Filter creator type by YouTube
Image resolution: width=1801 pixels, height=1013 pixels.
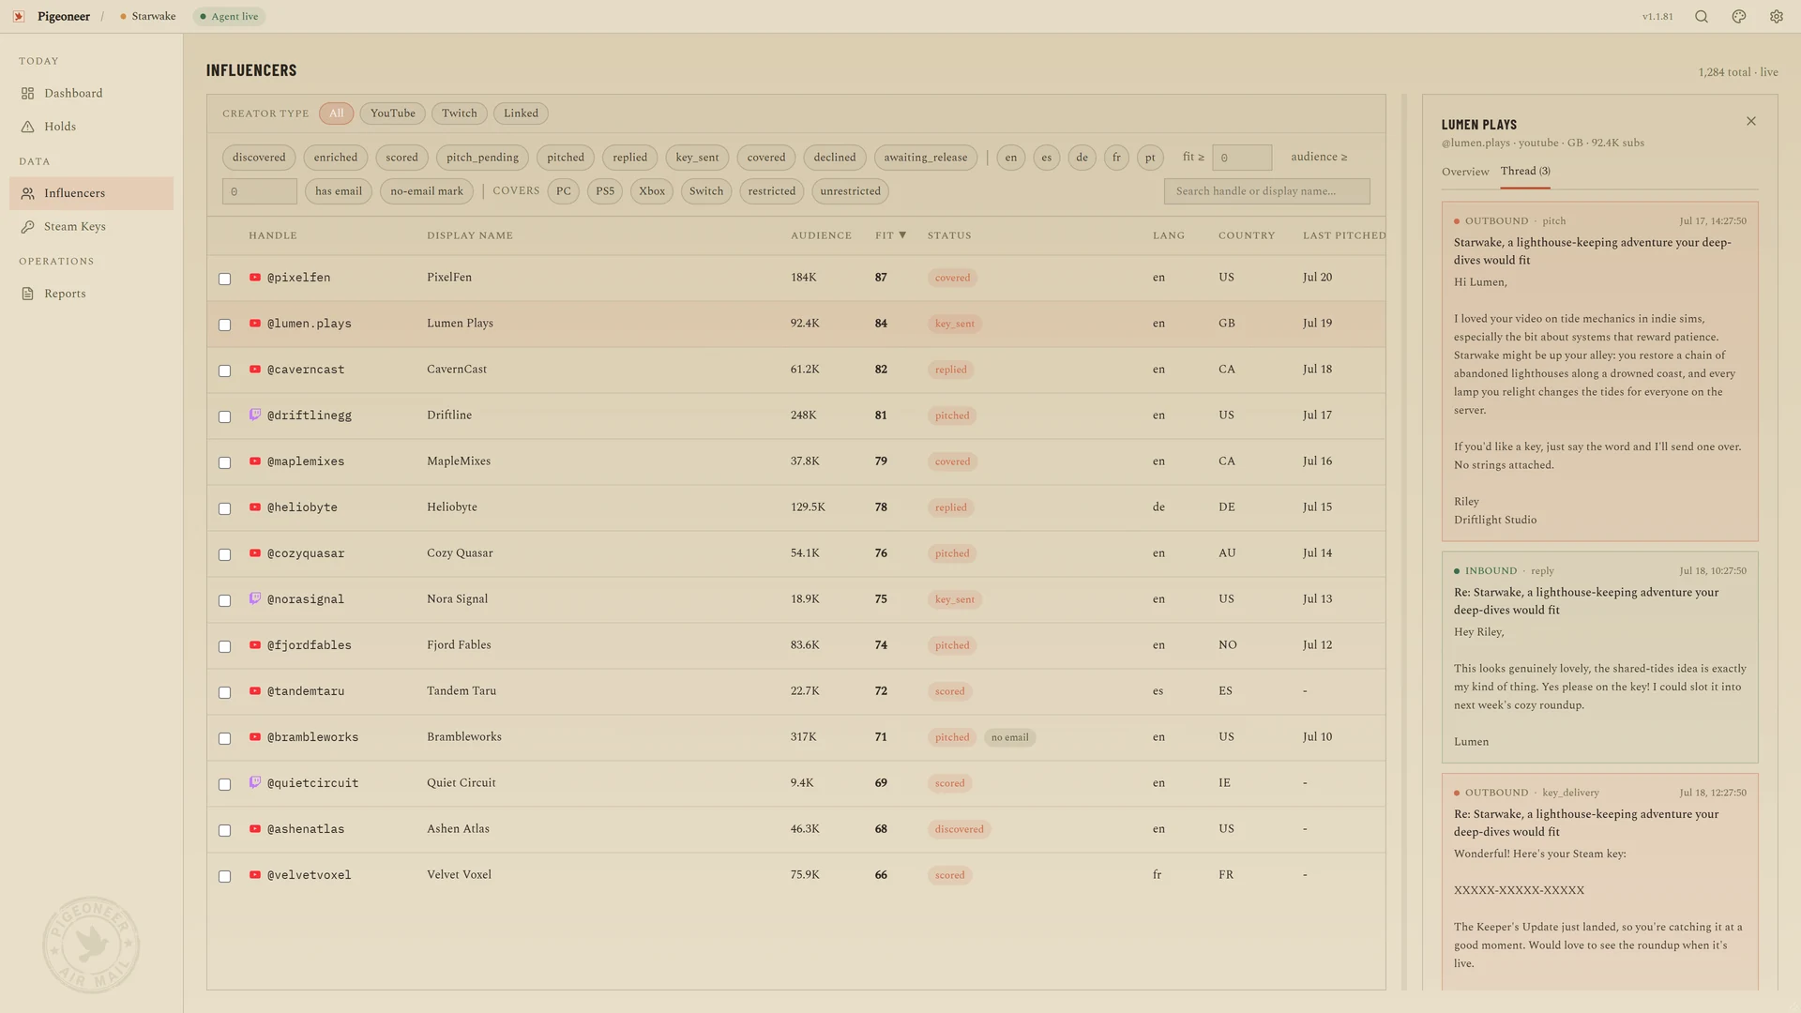pos(392,113)
